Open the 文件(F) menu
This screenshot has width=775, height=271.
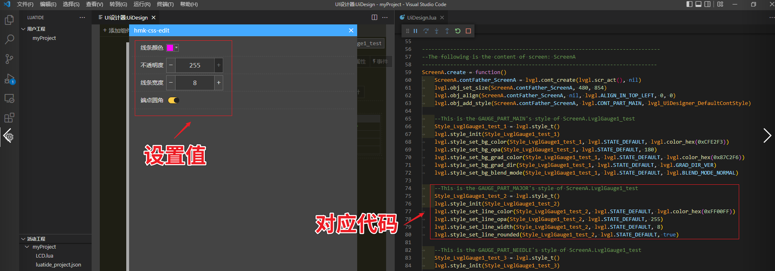tap(25, 4)
